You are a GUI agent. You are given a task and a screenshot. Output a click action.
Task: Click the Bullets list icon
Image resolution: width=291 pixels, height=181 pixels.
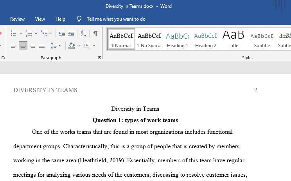[x=13, y=34]
